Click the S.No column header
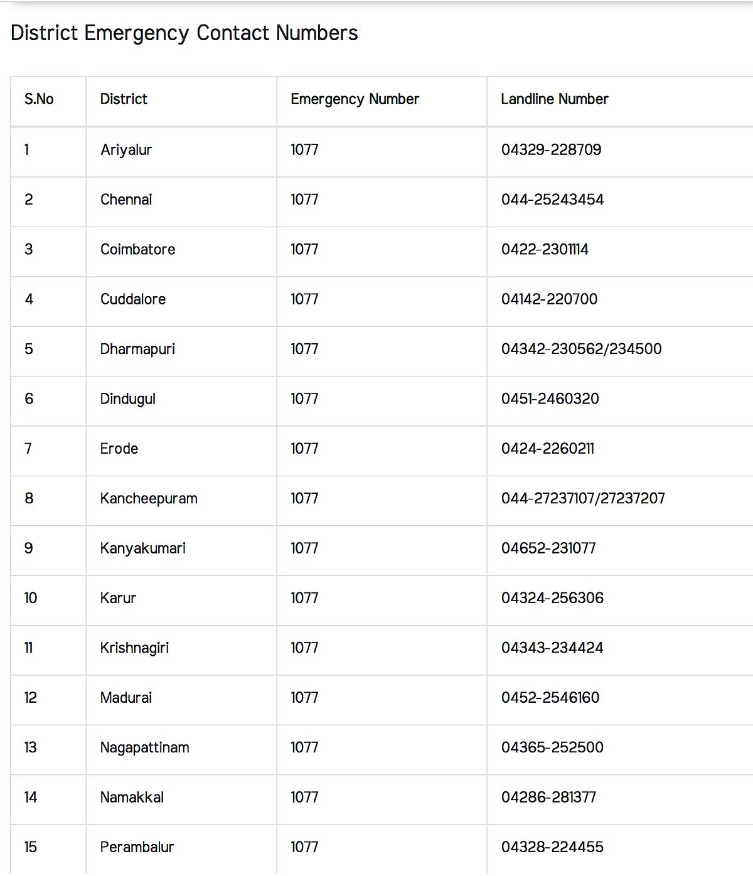 [39, 99]
